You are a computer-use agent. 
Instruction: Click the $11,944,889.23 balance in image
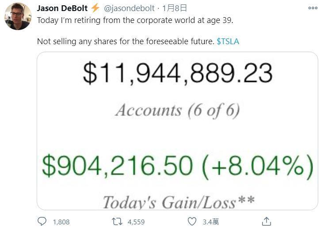[x=178, y=73]
